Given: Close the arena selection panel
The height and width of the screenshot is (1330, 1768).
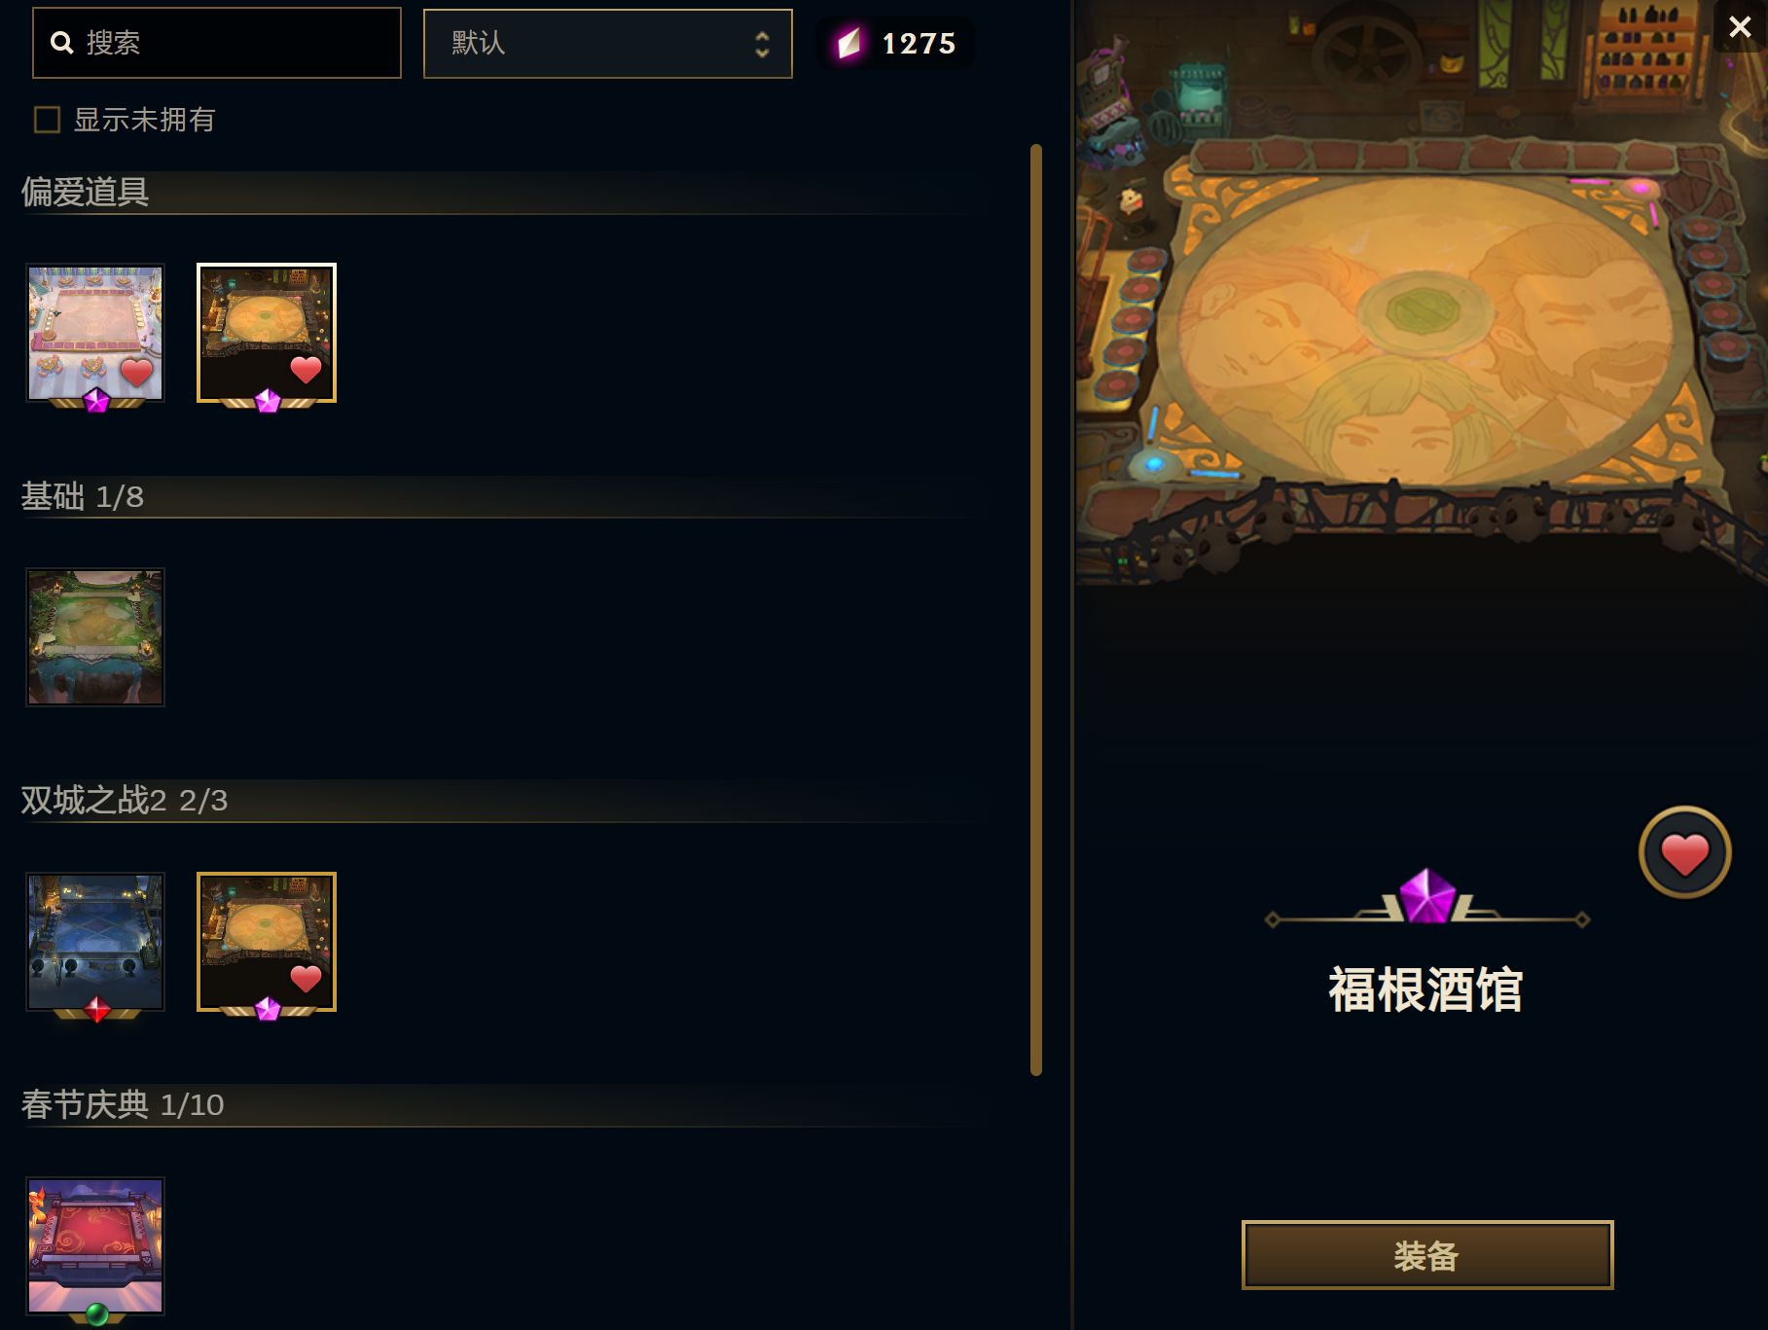Looking at the screenshot, I should point(1740,26).
